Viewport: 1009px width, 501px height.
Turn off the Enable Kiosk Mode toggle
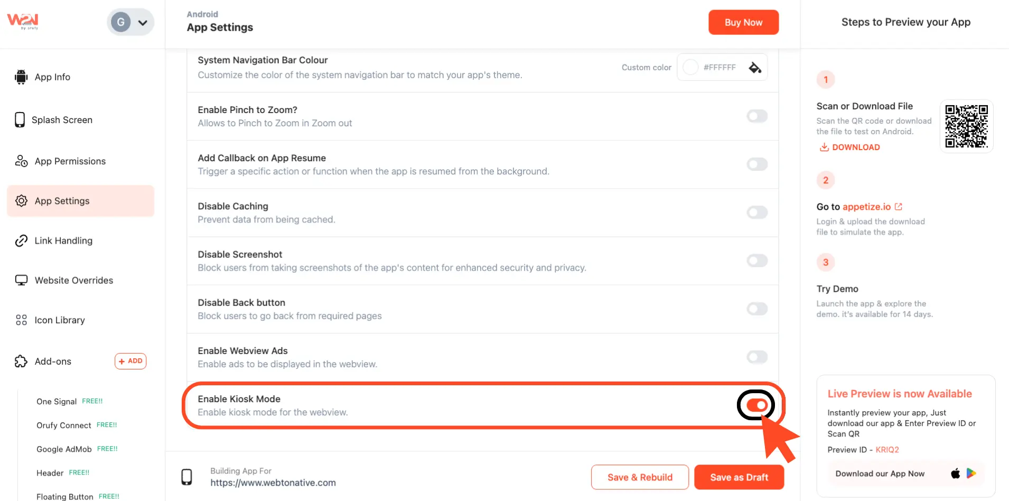(x=756, y=405)
